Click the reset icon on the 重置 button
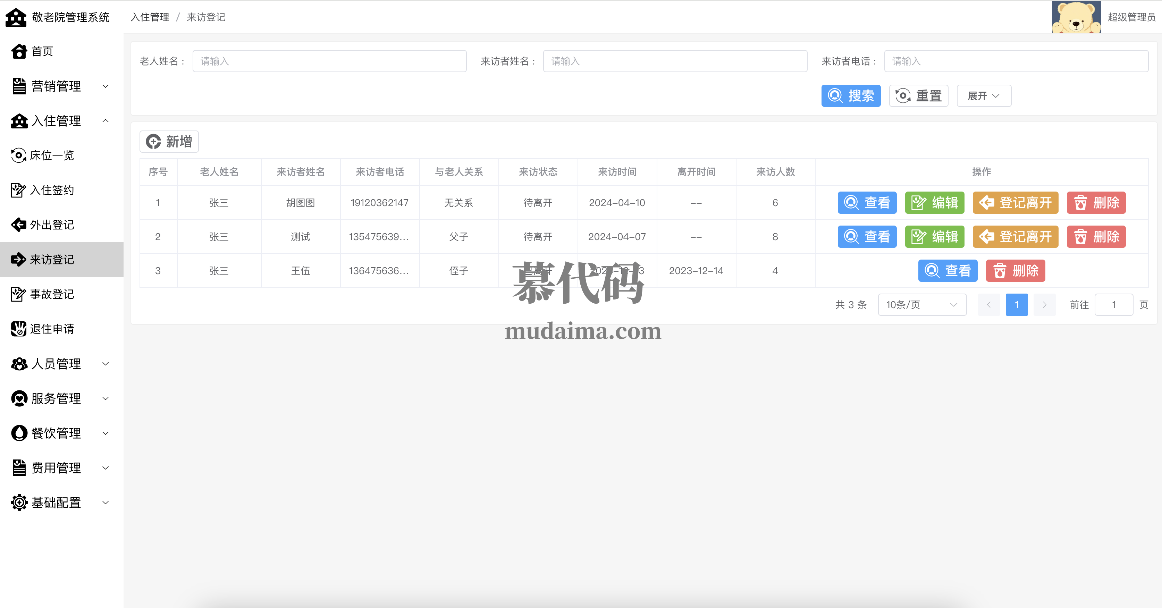Screen dimensions: 1162x608 [x=903, y=96]
